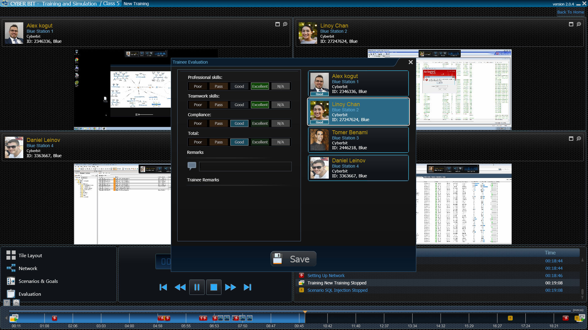
Task: Mark Compliance as Excellent
Action: (x=260, y=124)
